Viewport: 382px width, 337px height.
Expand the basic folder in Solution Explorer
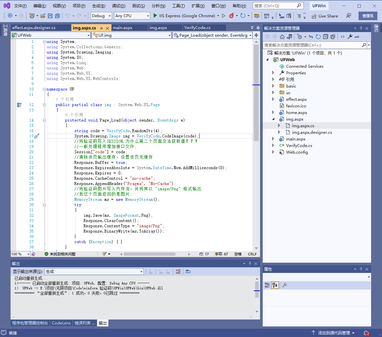point(273,86)
